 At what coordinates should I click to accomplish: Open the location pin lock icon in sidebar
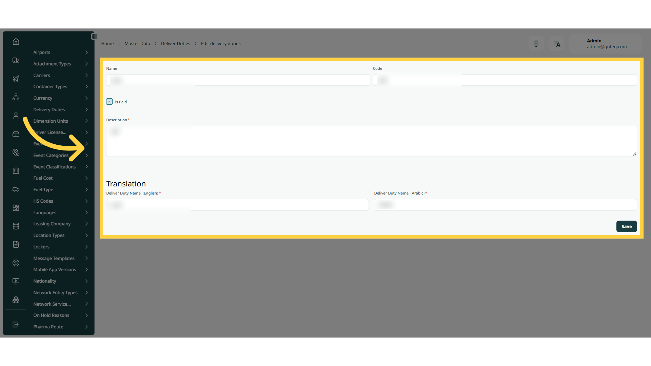coord(16,152)
